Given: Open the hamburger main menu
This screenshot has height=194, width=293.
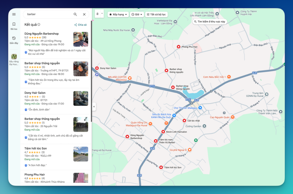Looking at the screenshot, I should click(x=14, y=14).
